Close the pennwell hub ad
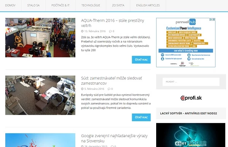Screen dimensions: 228x147 [214, 19]
